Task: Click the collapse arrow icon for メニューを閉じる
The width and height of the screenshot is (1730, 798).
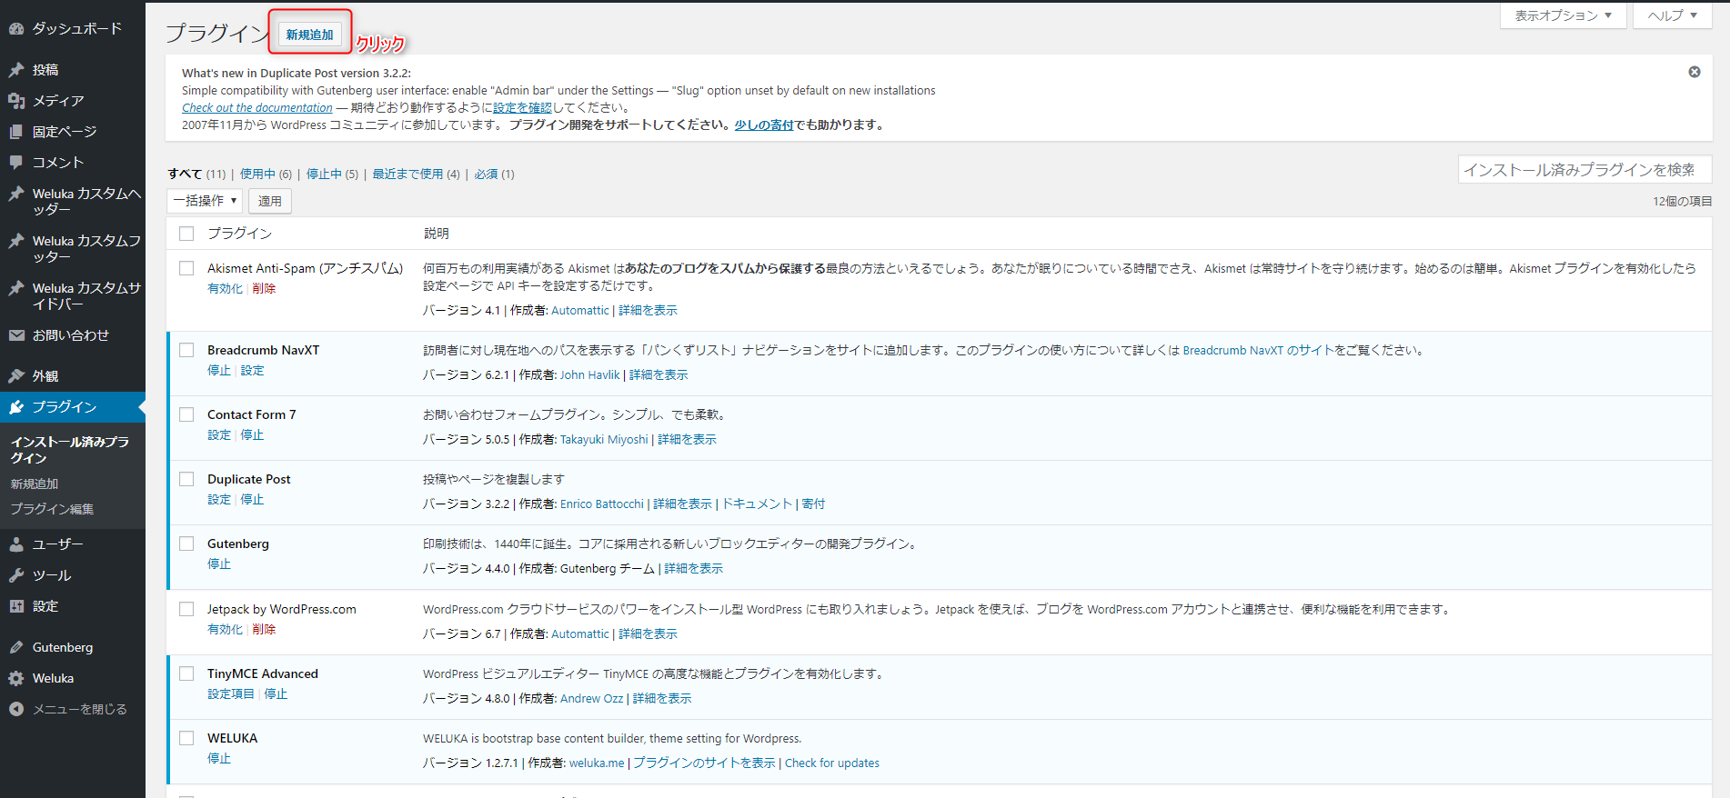Action: tap(16, 710)
